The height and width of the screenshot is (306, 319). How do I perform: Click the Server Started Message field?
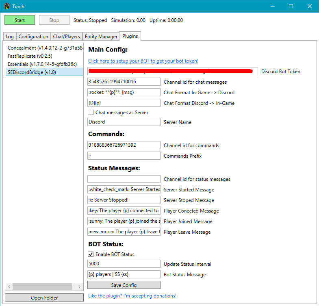click(124, 189)
